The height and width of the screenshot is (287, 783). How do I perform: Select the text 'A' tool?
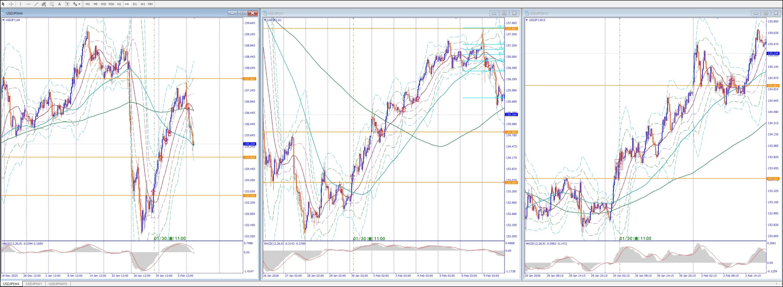[x=59, y=4]
